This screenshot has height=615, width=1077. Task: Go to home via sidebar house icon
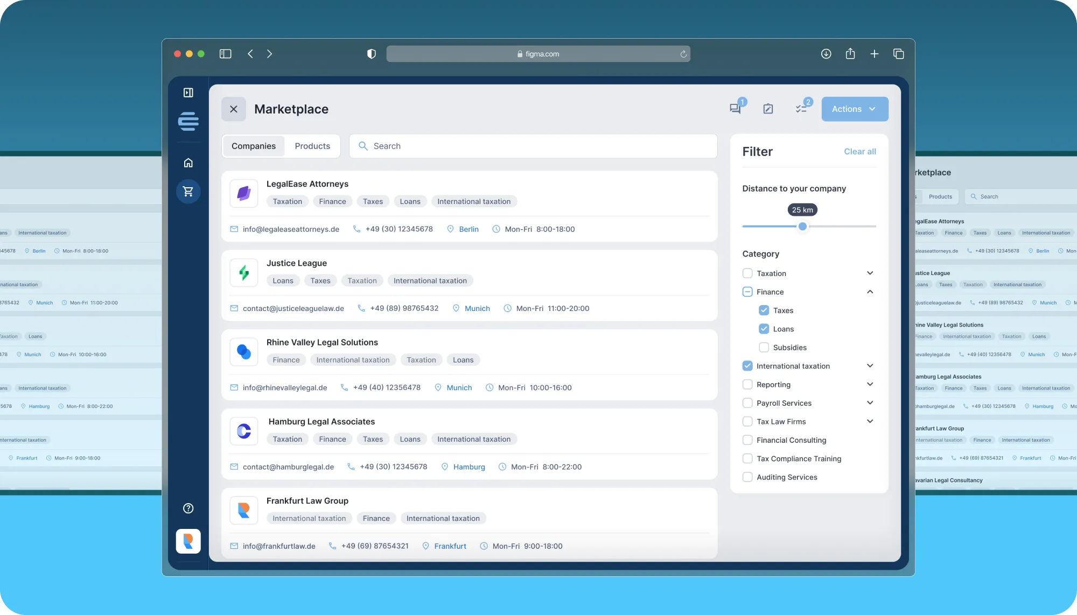(x=188, y=163)
